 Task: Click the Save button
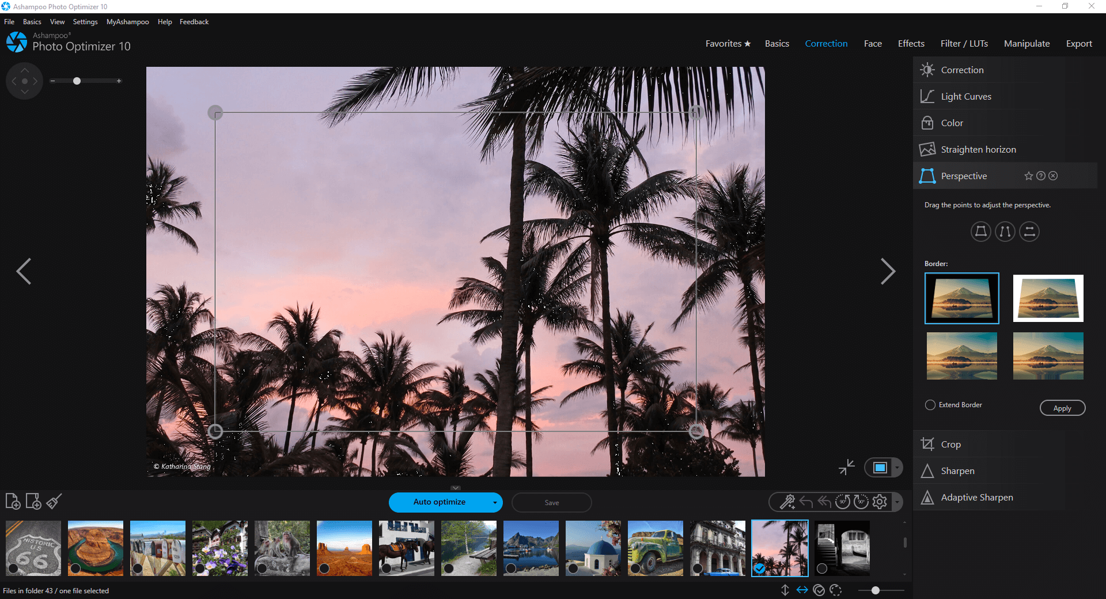click(551, 503)
